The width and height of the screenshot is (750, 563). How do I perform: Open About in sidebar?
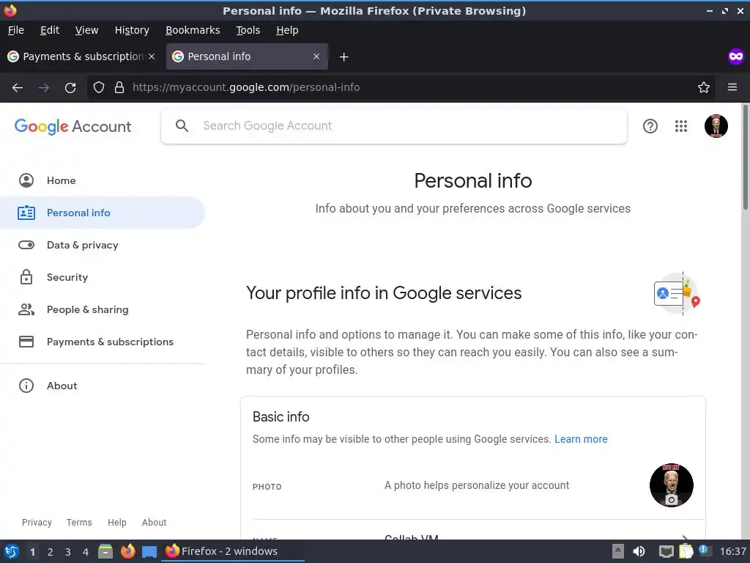[x=103, y=386]
